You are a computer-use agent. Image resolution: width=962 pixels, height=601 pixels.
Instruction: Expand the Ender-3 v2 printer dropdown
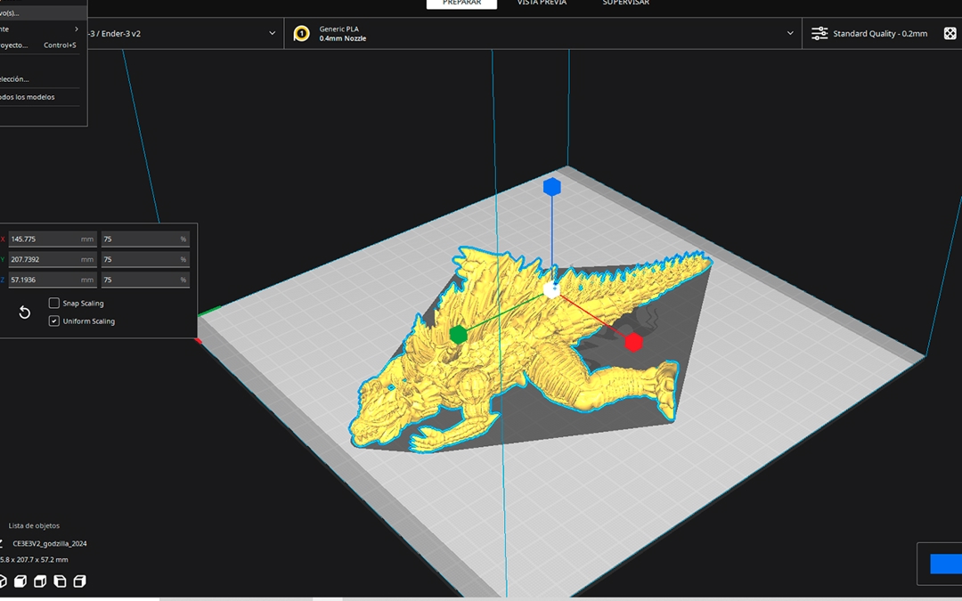coord(273,34)
